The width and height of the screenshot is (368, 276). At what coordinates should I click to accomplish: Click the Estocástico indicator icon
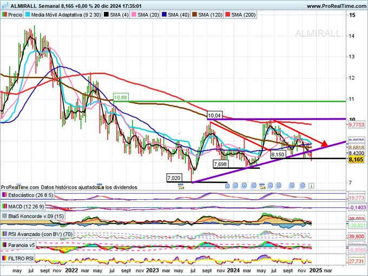point(4,195)
